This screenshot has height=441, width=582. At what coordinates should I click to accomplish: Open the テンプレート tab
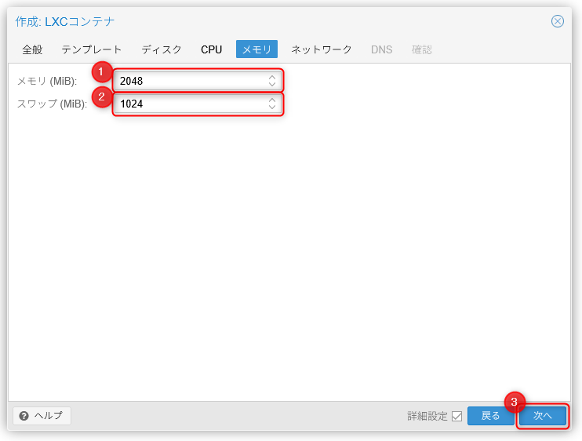coord(92,49)
